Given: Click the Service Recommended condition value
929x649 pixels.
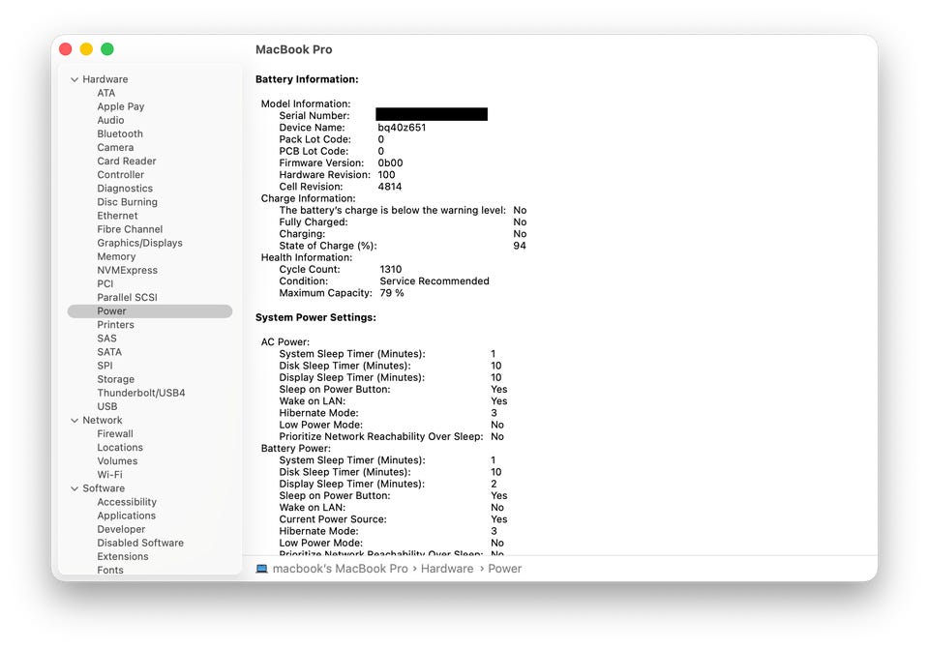Looking at the screenshot, I should tap(435, 281).
